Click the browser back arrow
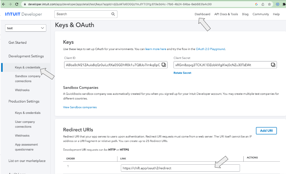 click(3, 4)
